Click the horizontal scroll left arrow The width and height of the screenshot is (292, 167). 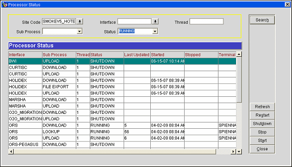click(11, 152)
